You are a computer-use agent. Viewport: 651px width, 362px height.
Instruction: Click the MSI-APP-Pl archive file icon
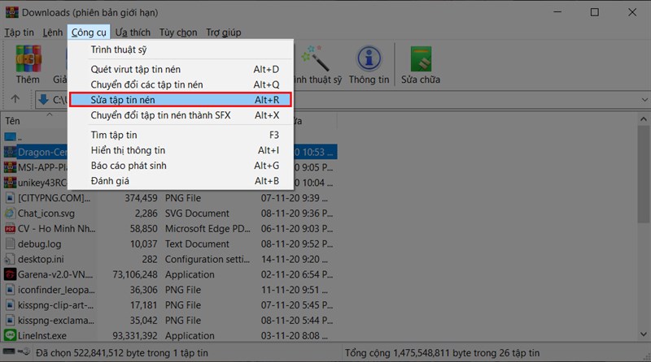[10, 167]
